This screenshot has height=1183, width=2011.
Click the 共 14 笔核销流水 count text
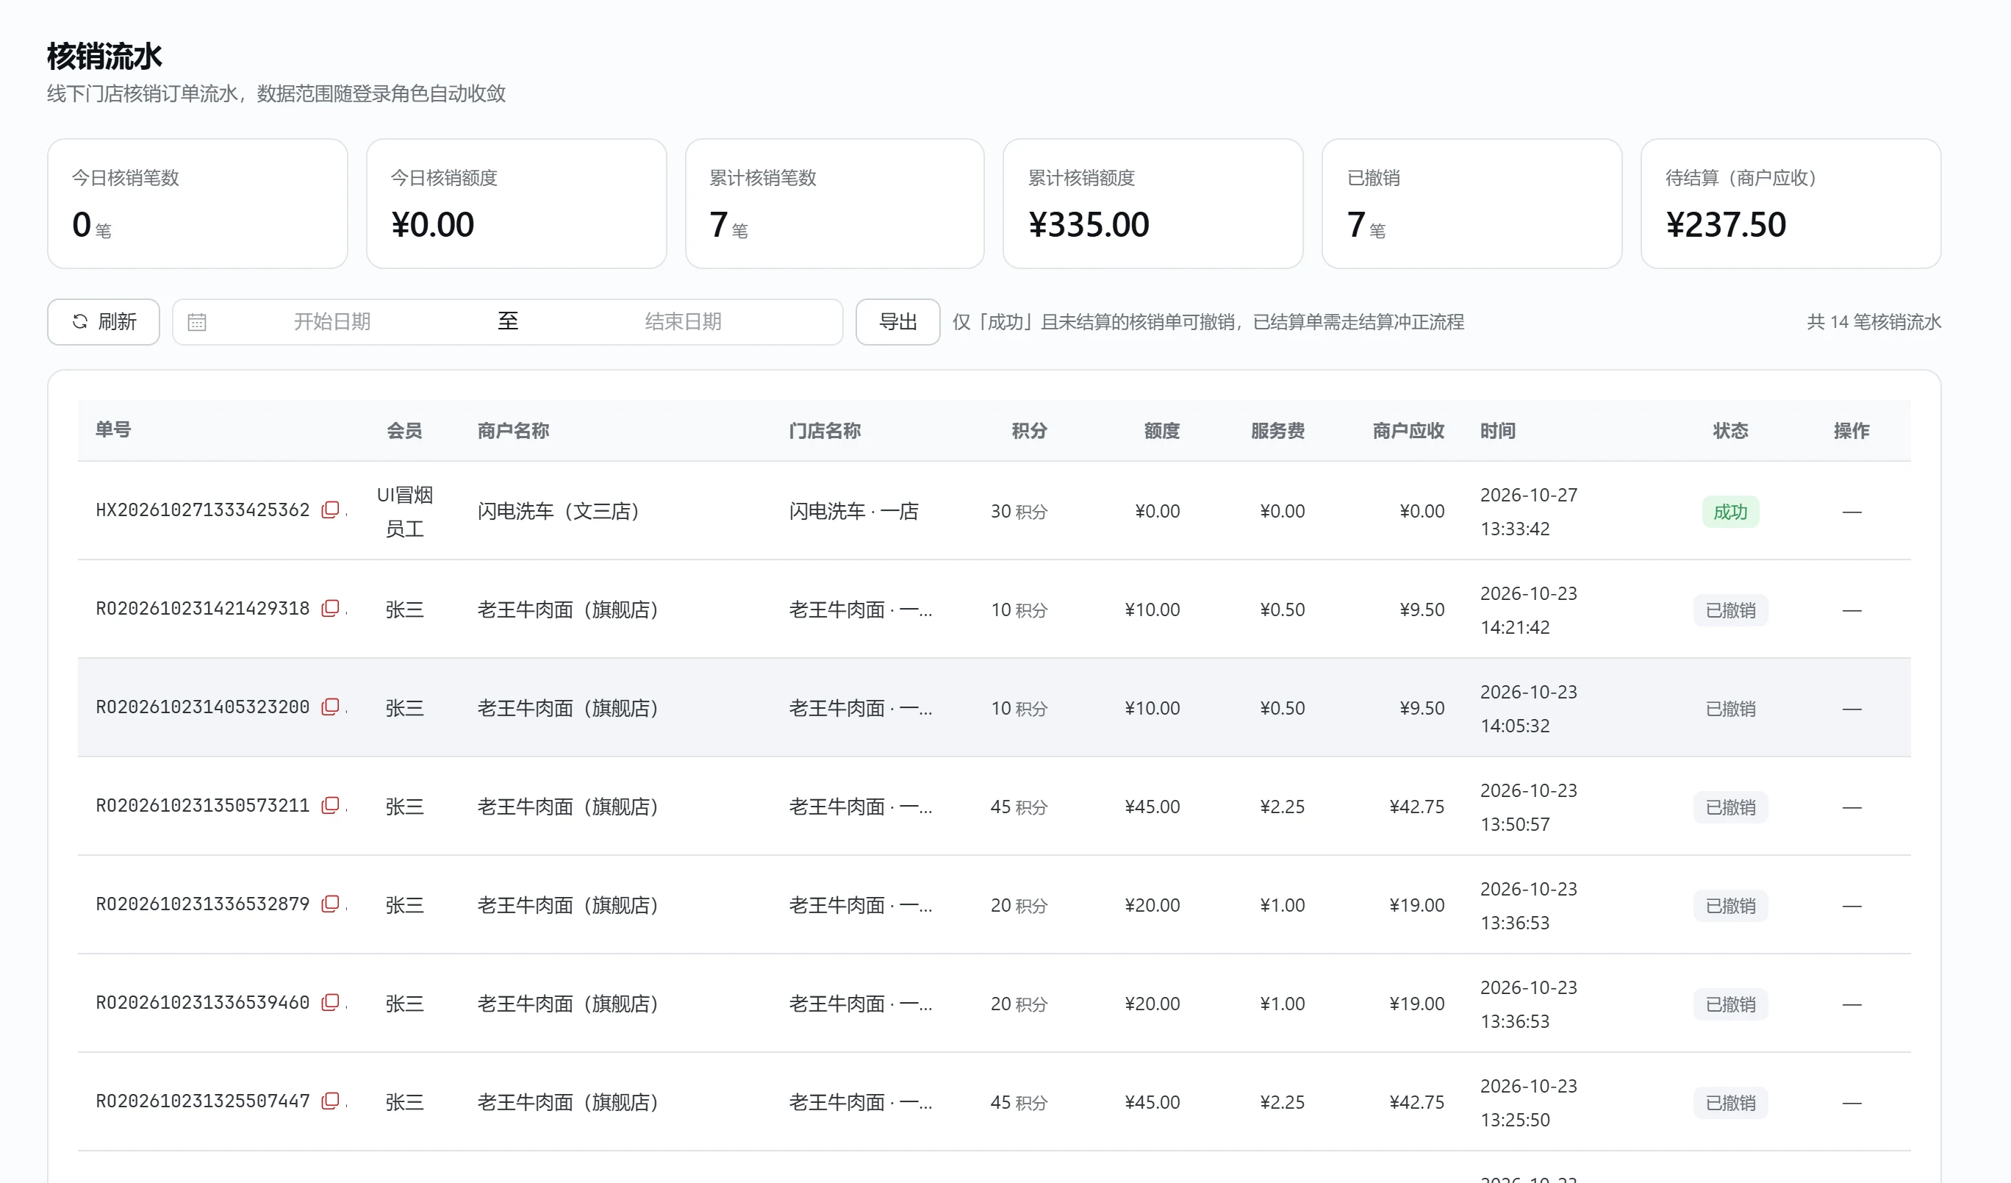point(1874,322)
